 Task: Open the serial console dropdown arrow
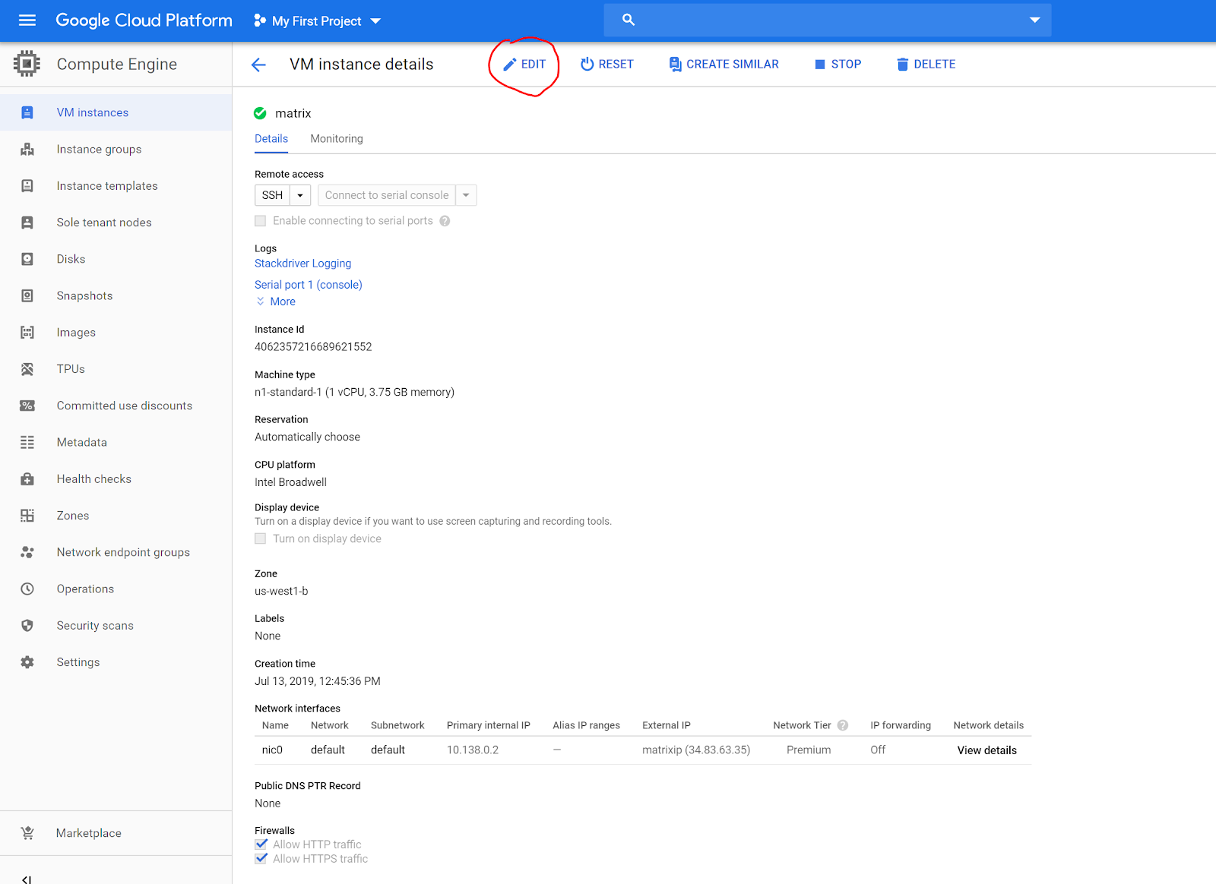(466, 195)
